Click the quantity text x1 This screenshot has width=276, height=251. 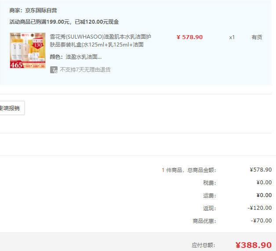[232, 37]
